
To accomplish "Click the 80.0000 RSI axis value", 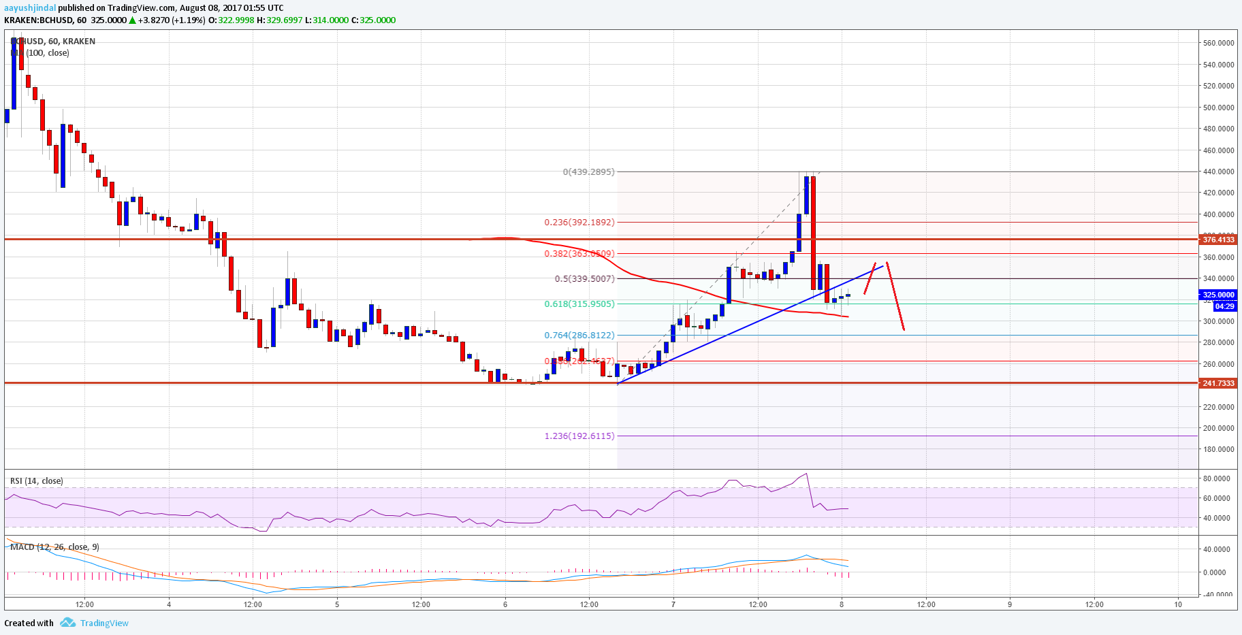I will pos(1217,478).
